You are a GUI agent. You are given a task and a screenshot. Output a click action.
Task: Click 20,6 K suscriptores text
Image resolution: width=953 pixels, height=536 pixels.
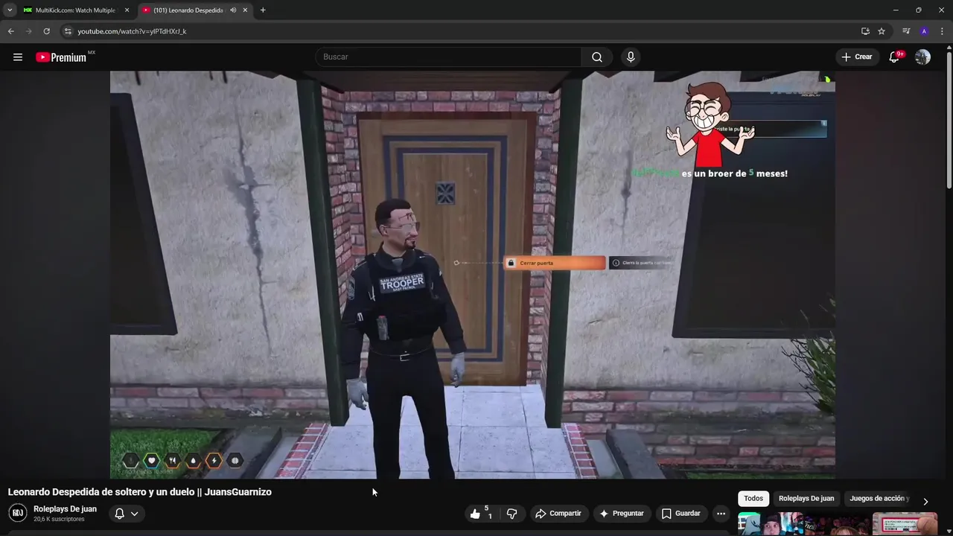pyautogui.click(x=59, y=520)
